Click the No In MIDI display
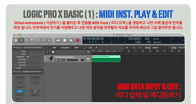Screen dimensions: 196x104 156,39
